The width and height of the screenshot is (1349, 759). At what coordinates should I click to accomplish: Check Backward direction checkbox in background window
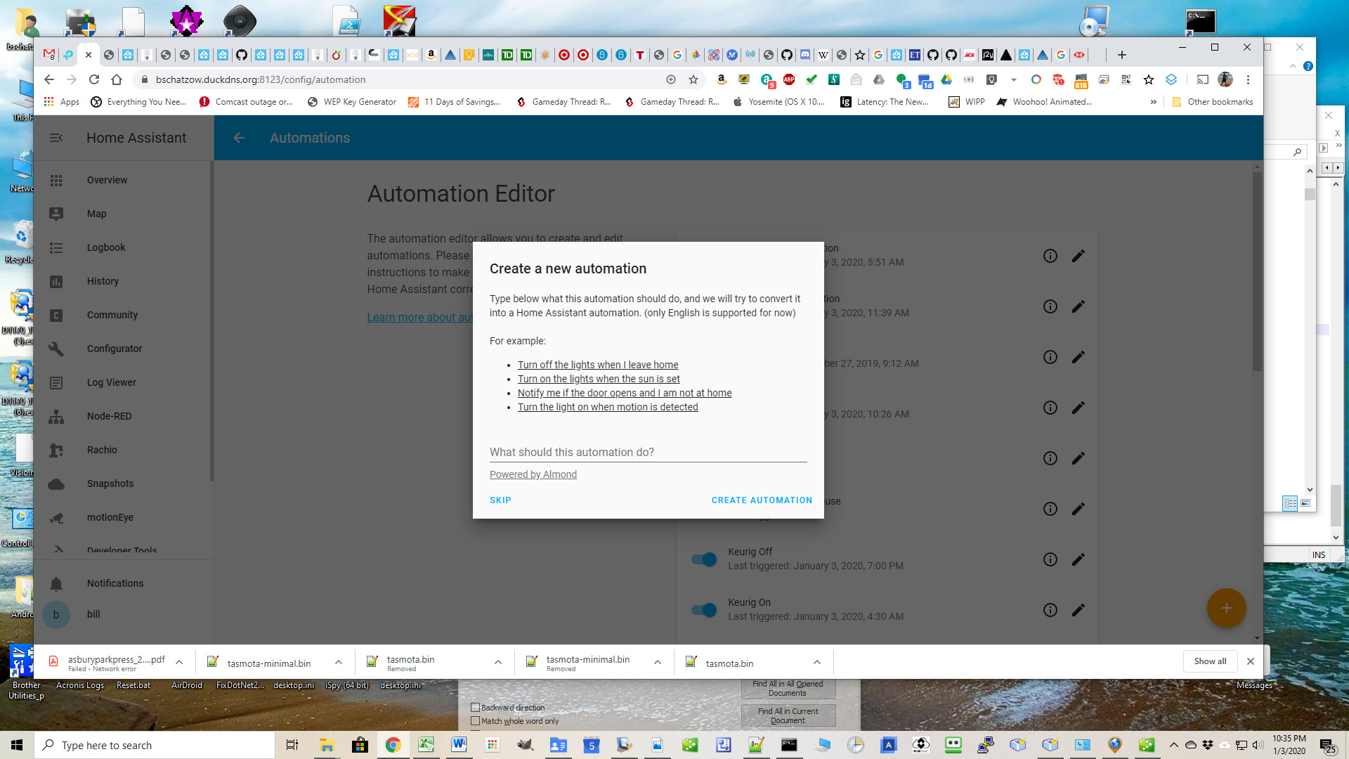tap(476, 708)
